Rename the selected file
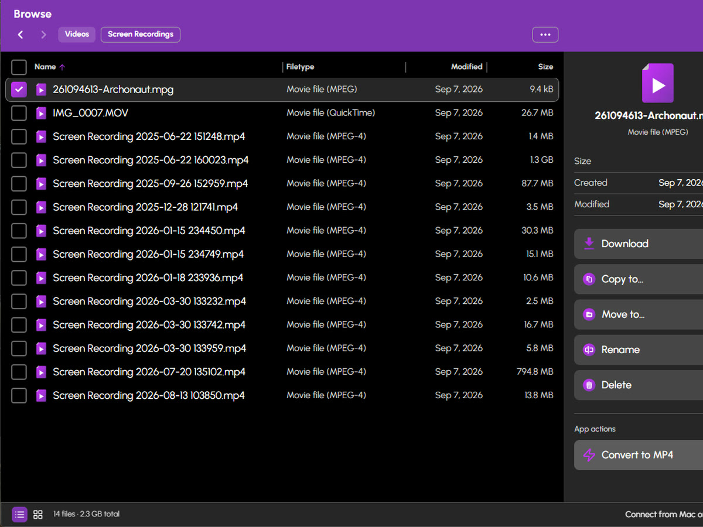The image size is (703, 527). pos(639,350)
